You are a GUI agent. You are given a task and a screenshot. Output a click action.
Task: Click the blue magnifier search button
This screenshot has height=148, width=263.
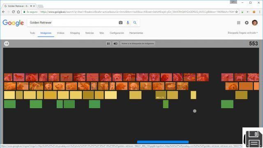pyautogui.click(x=135, y=23)
